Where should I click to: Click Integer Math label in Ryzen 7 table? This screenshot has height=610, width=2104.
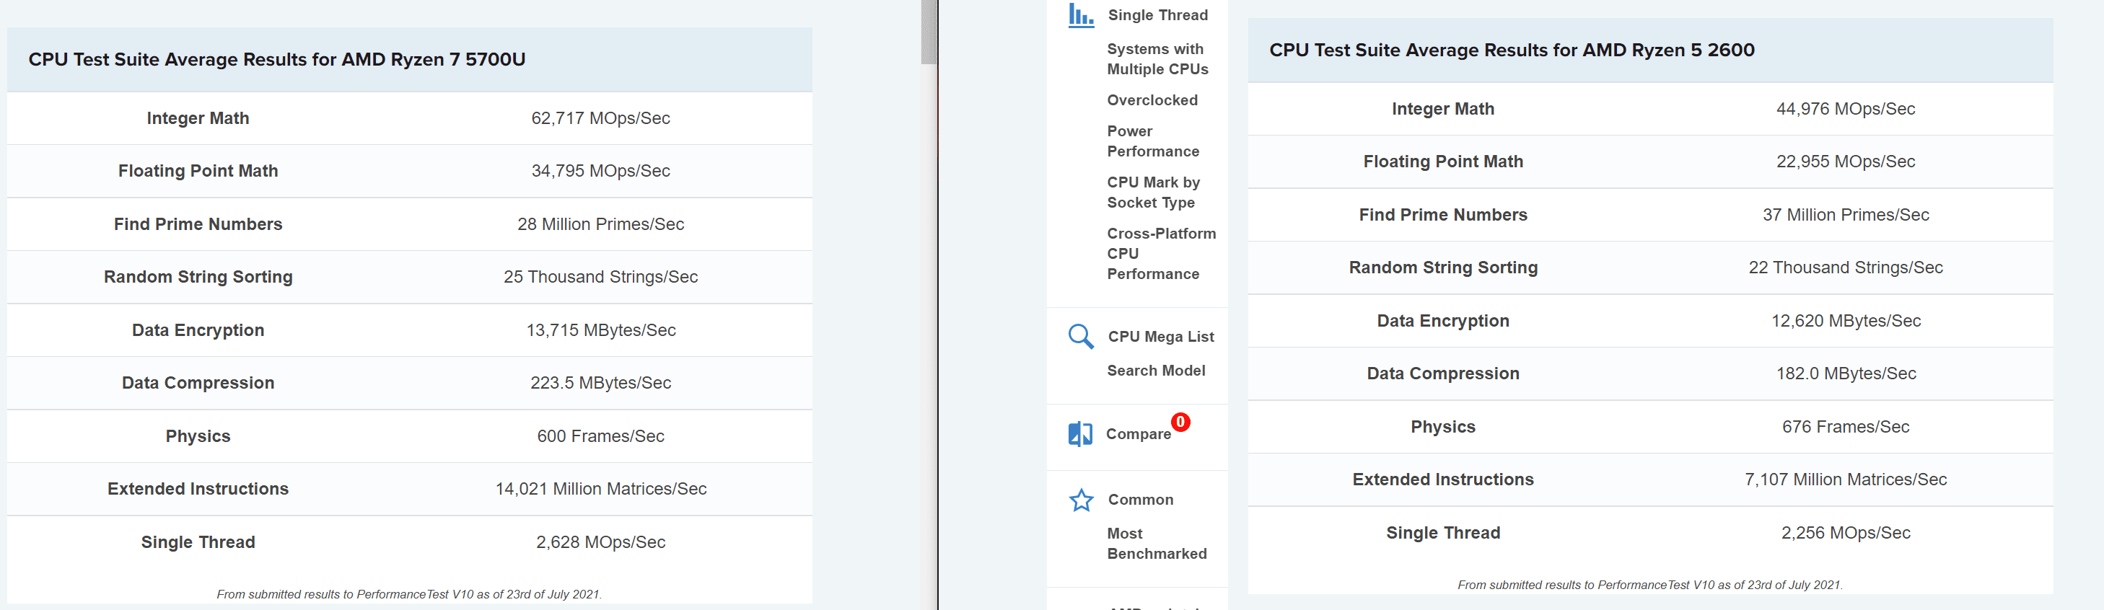coord(198,118)
